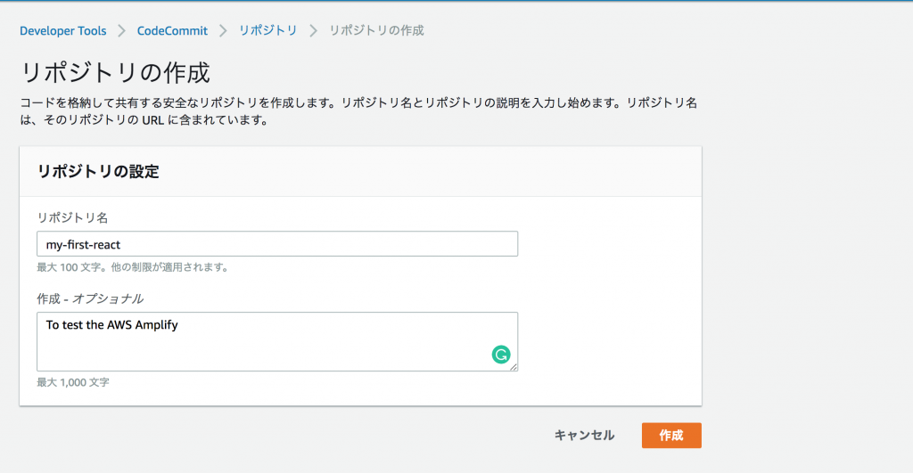Click the chevron after CodeCommit breadcrumb

223,31
